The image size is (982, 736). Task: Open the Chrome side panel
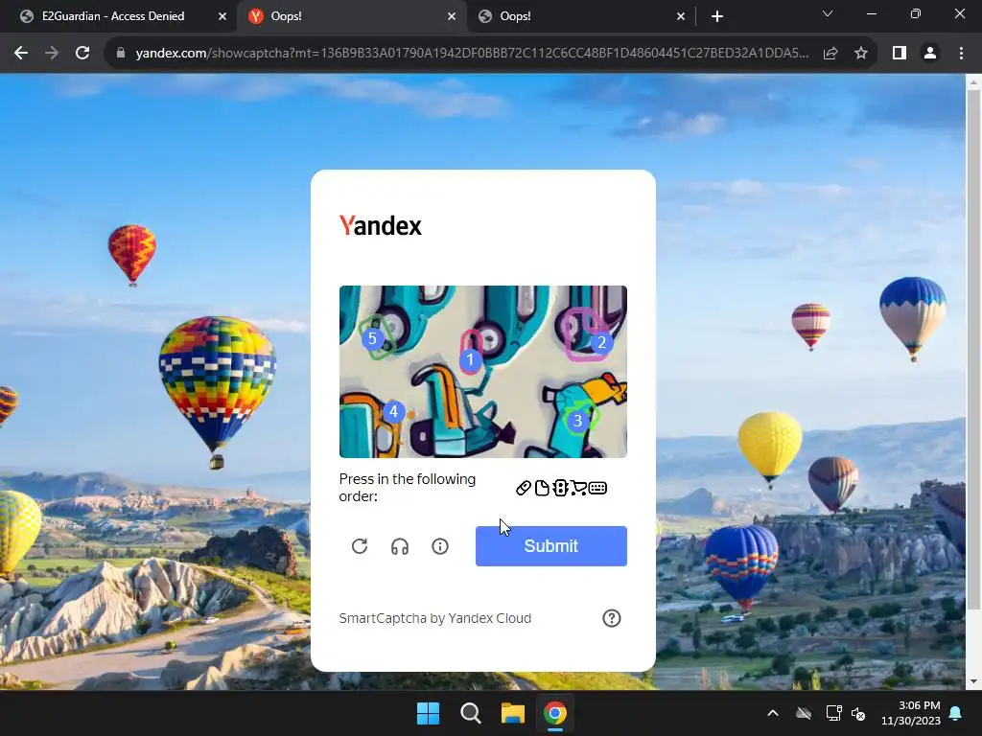tap(900, 54)
